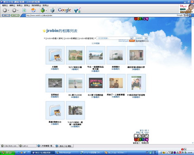Image resolution: width=194 pixels, height=155 pixels.
Task: Click the page Refresh icon
Action: point(24,10)
